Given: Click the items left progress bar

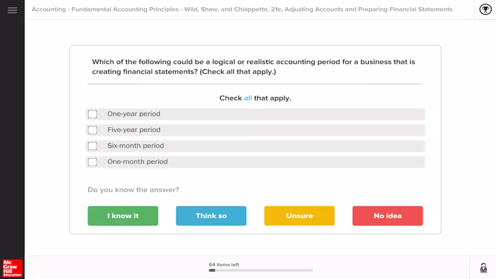Looking at the screenshot, I should 261,270.
